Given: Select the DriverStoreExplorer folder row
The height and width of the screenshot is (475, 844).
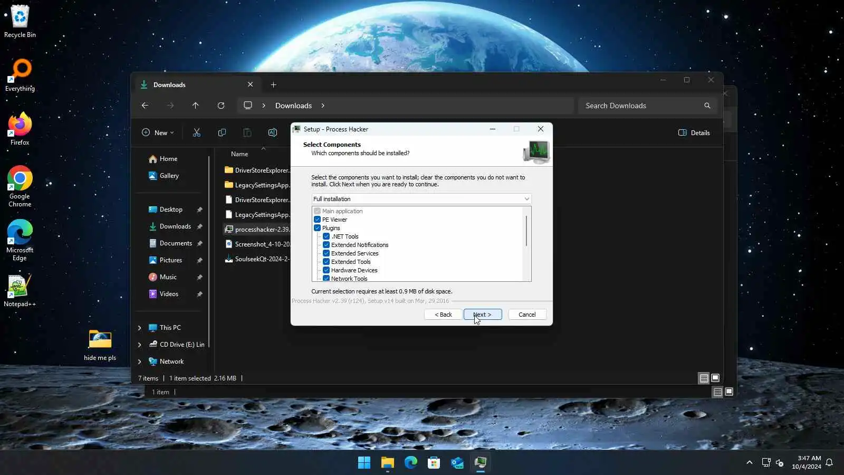Looking at the screenshot, I should click(x=257, y=170).
